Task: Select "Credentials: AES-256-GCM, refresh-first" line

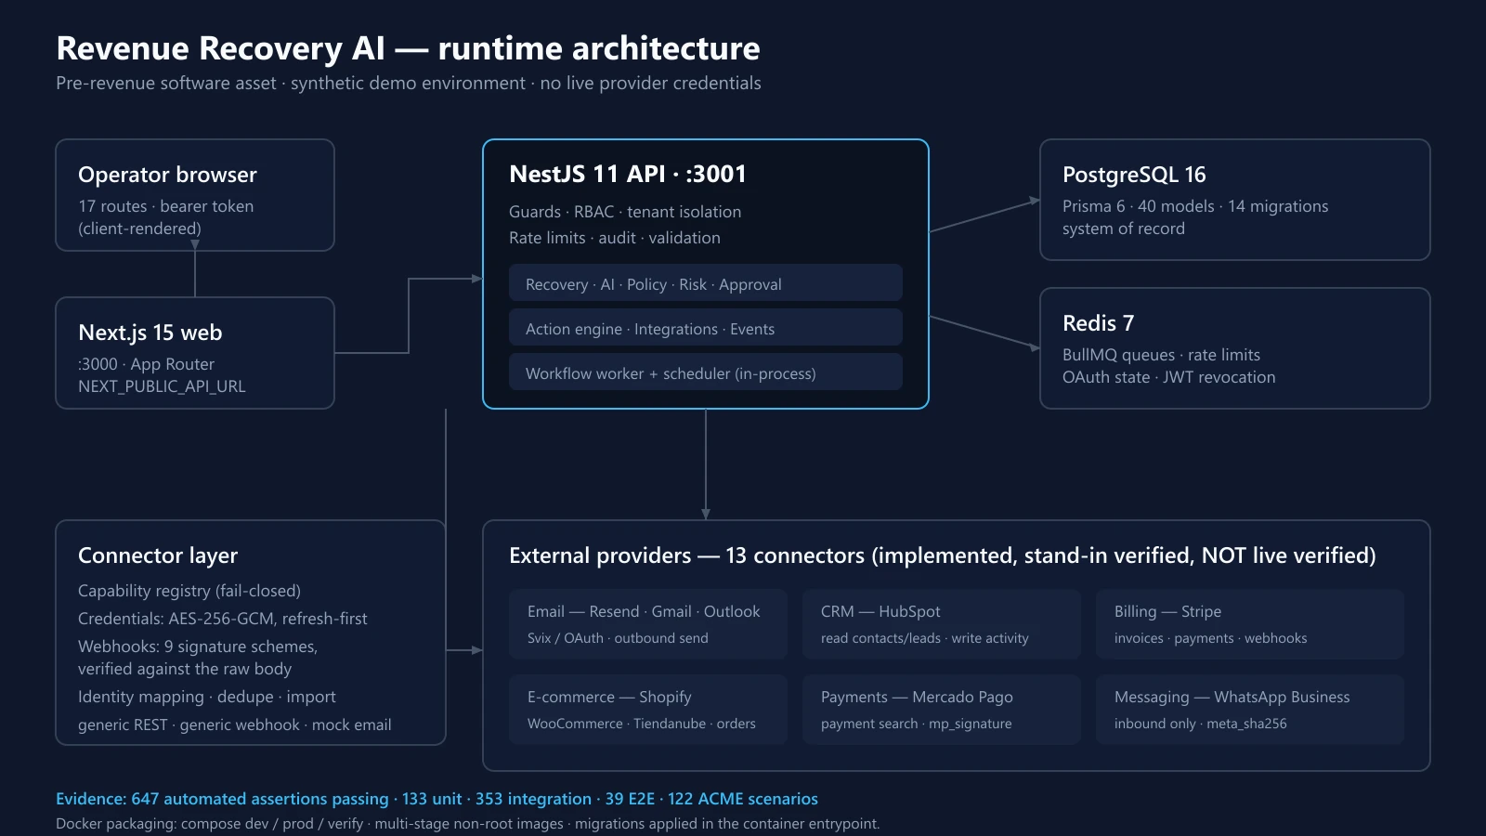Action: (x=223, y=619)
